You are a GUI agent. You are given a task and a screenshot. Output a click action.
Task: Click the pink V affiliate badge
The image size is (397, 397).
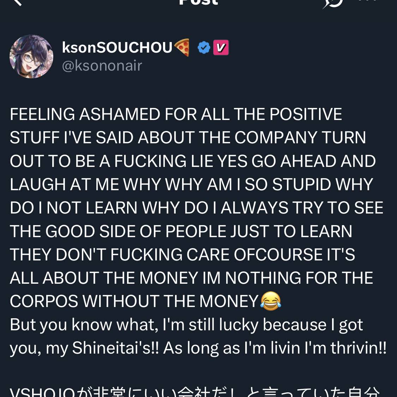221,48
